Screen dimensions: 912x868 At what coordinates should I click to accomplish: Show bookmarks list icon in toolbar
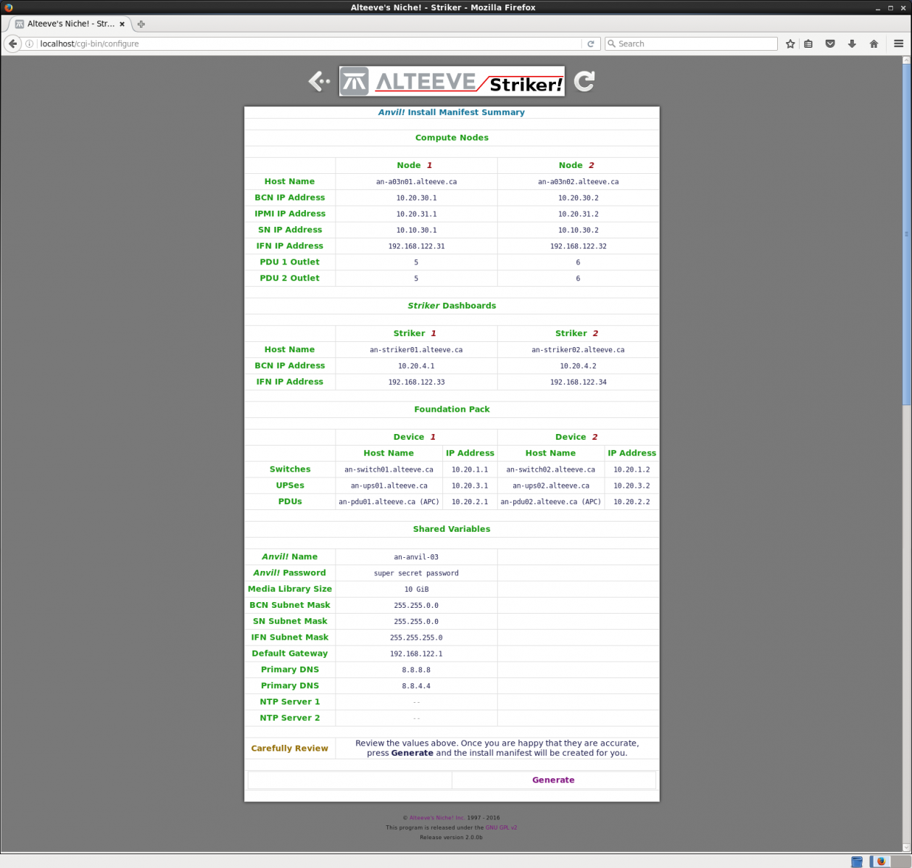(x=808, y=43)
